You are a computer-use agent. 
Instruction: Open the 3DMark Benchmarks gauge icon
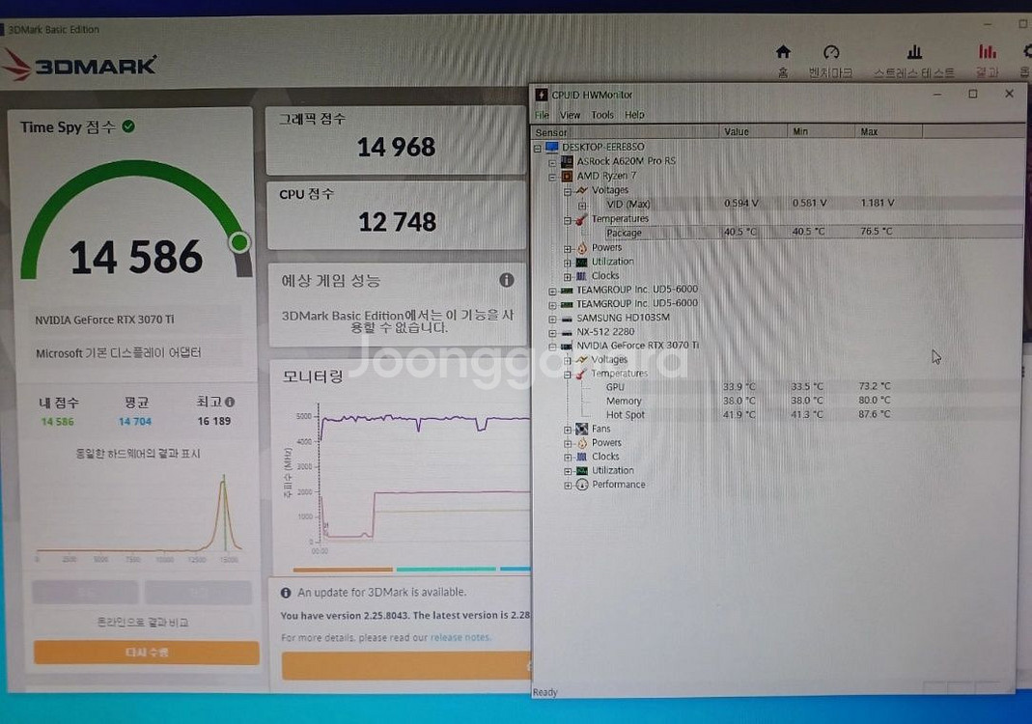(830, 52)
